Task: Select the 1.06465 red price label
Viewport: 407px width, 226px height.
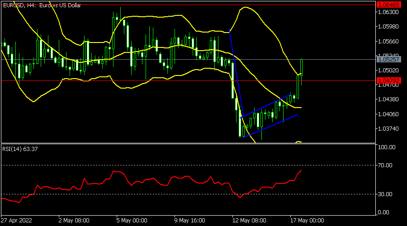Action: coord(388,5)
